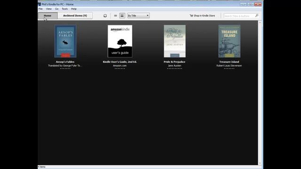The width and height of the screenshot is (301, 169).
Task: Close the Kindle for PC window
Action: [x=258, y=4]
